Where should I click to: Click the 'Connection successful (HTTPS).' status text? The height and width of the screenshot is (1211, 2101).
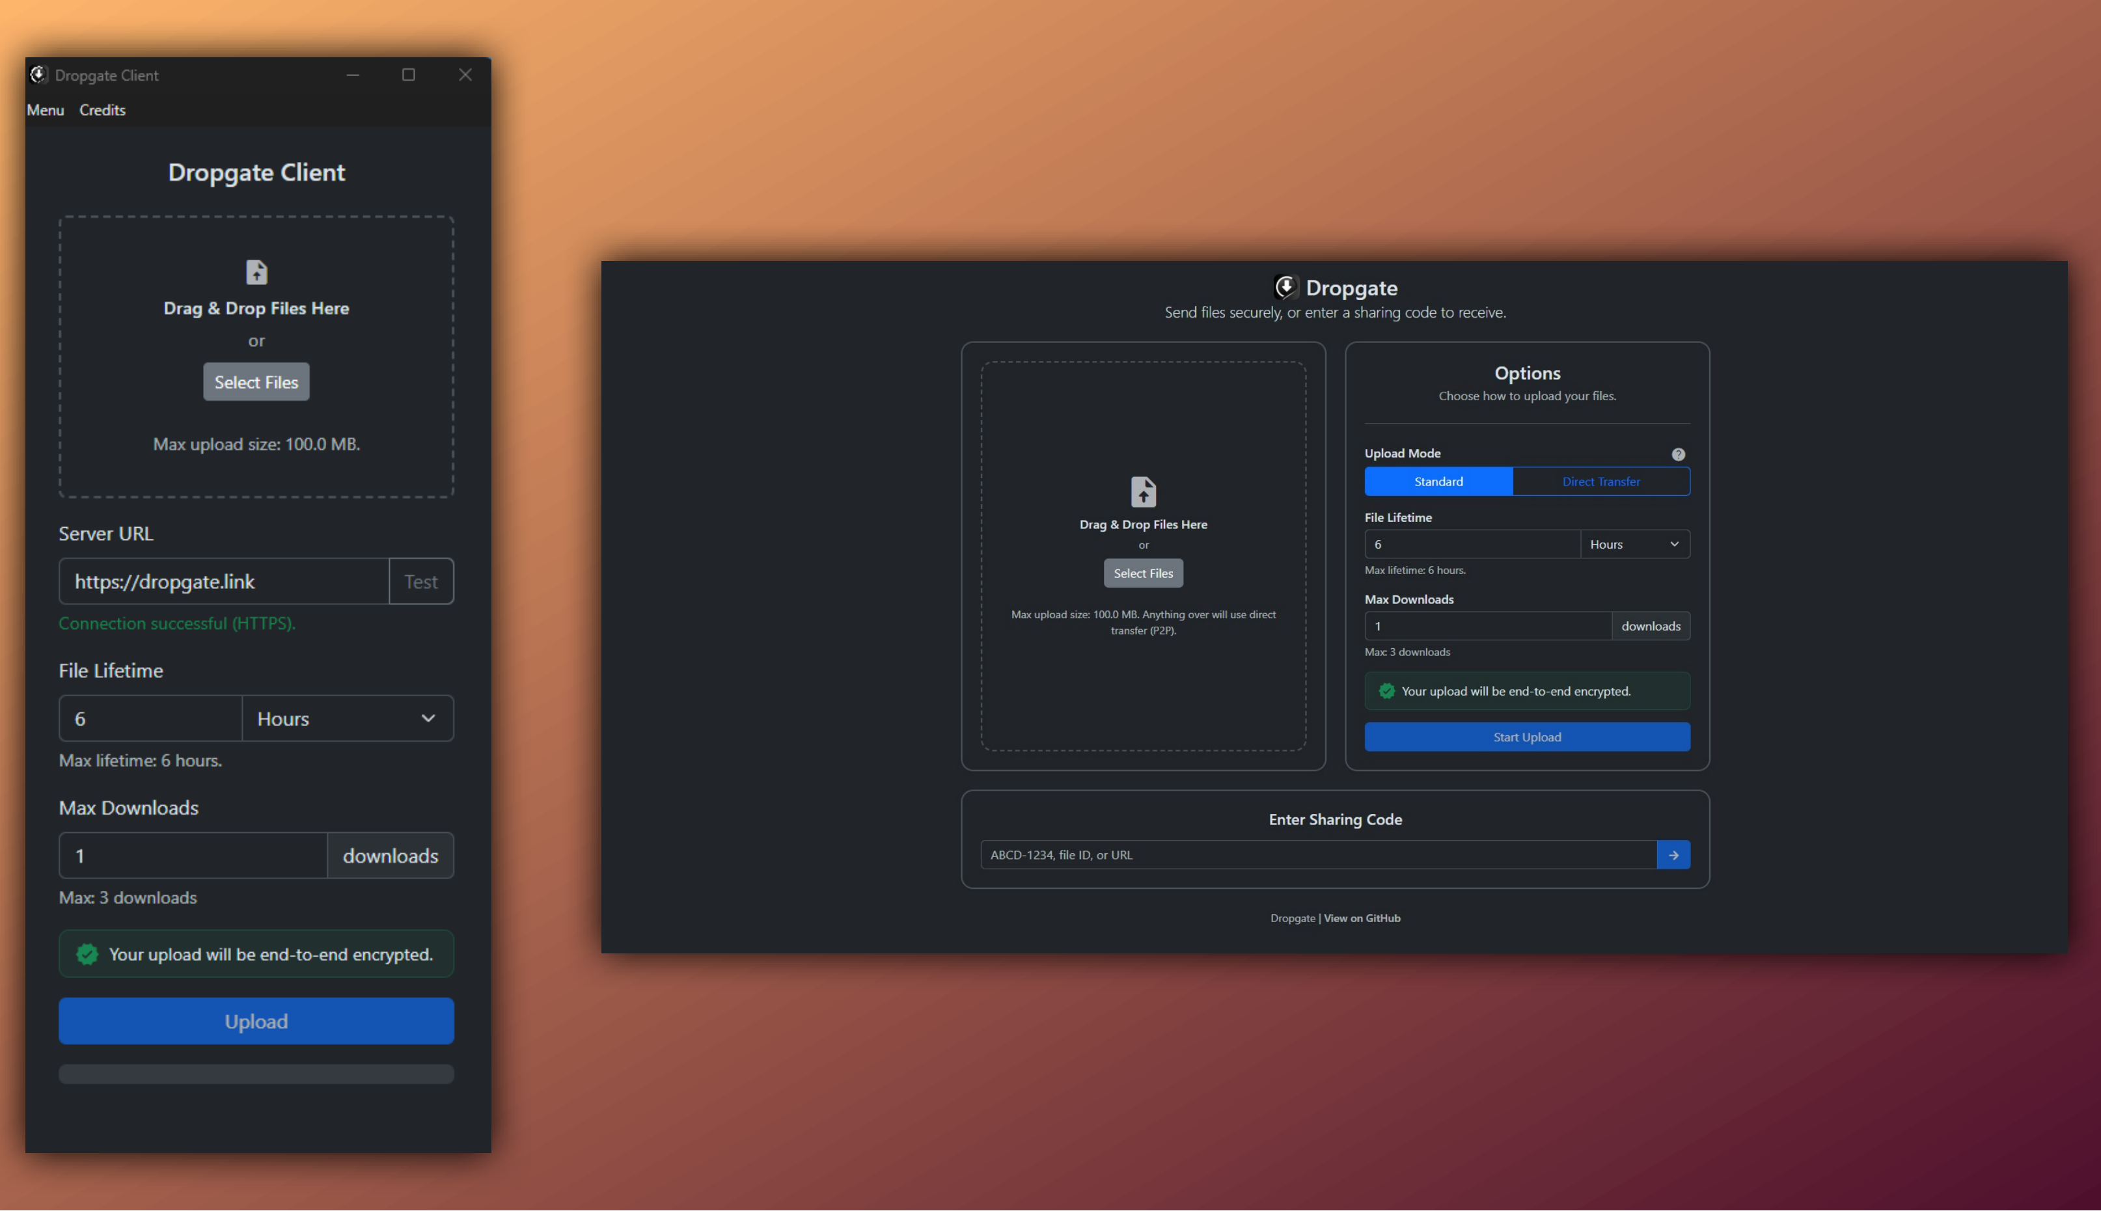(x=177, y=623)
